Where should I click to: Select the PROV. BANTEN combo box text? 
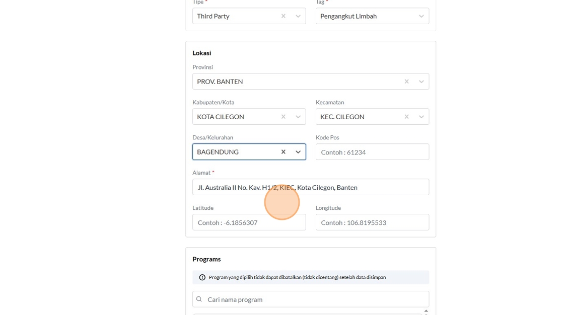click(220, 82)
